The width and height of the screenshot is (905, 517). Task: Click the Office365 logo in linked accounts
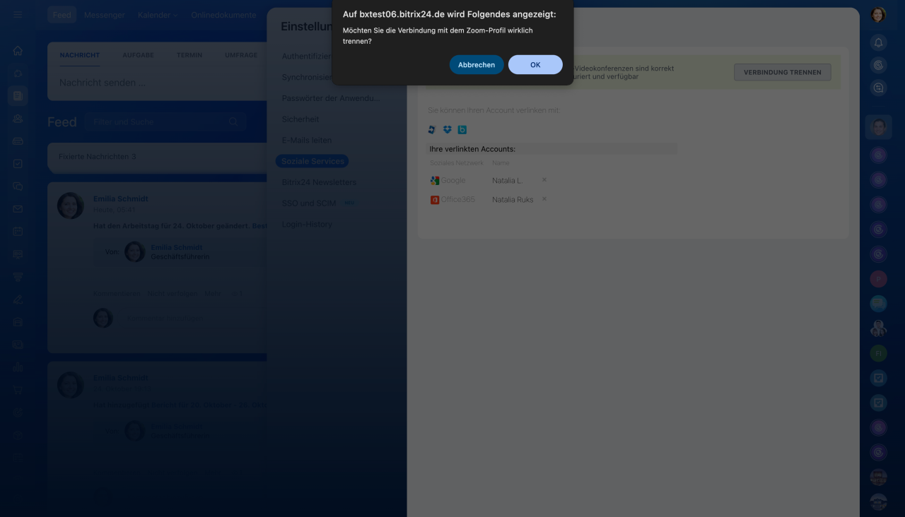coord(435,200)
